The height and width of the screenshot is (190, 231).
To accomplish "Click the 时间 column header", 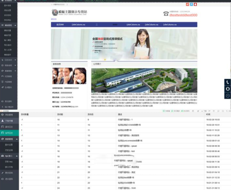I will pyautogui.click(x=208, y=114).
